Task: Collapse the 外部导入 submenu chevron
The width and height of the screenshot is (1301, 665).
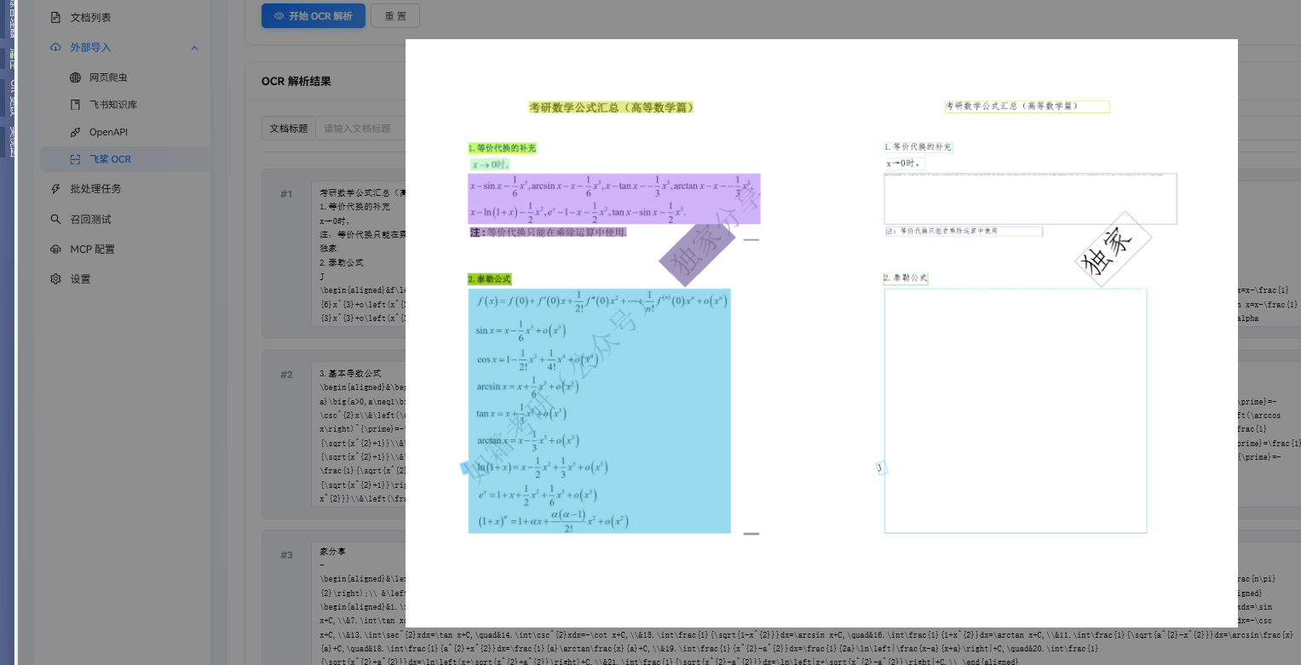Action: [x=194, y=48]
